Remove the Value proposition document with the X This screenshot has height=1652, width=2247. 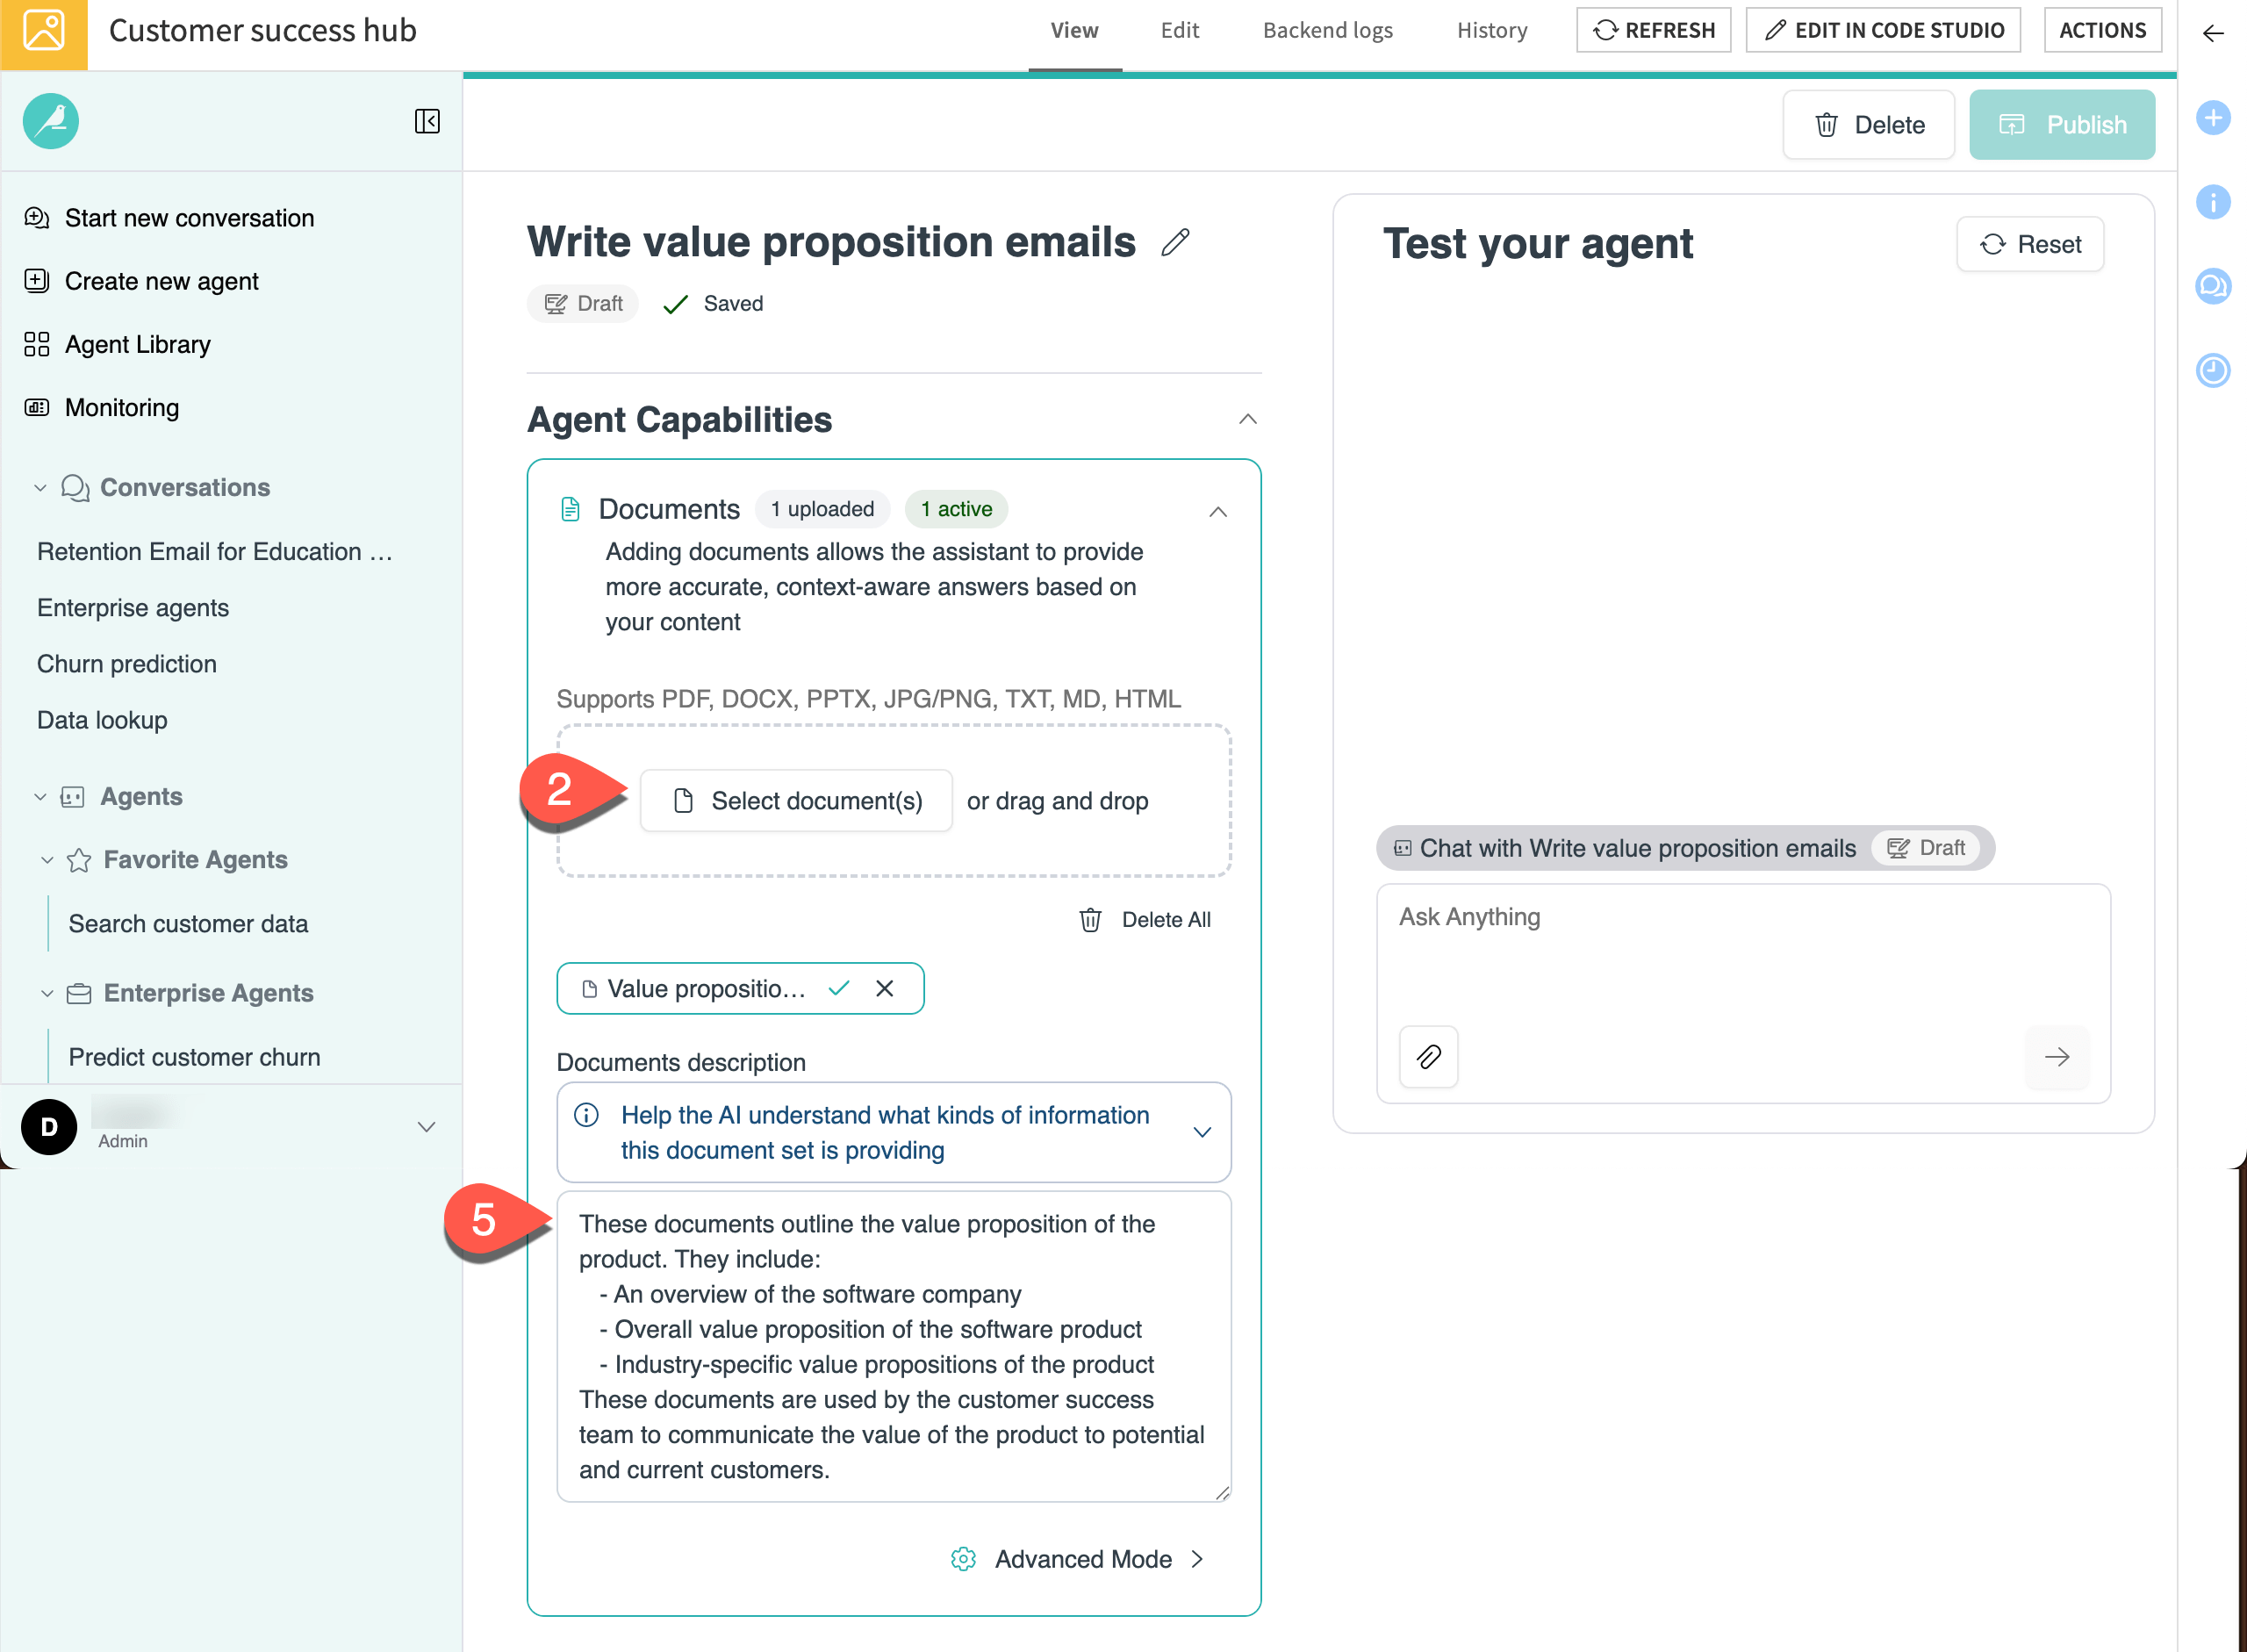tap(885, 988)
